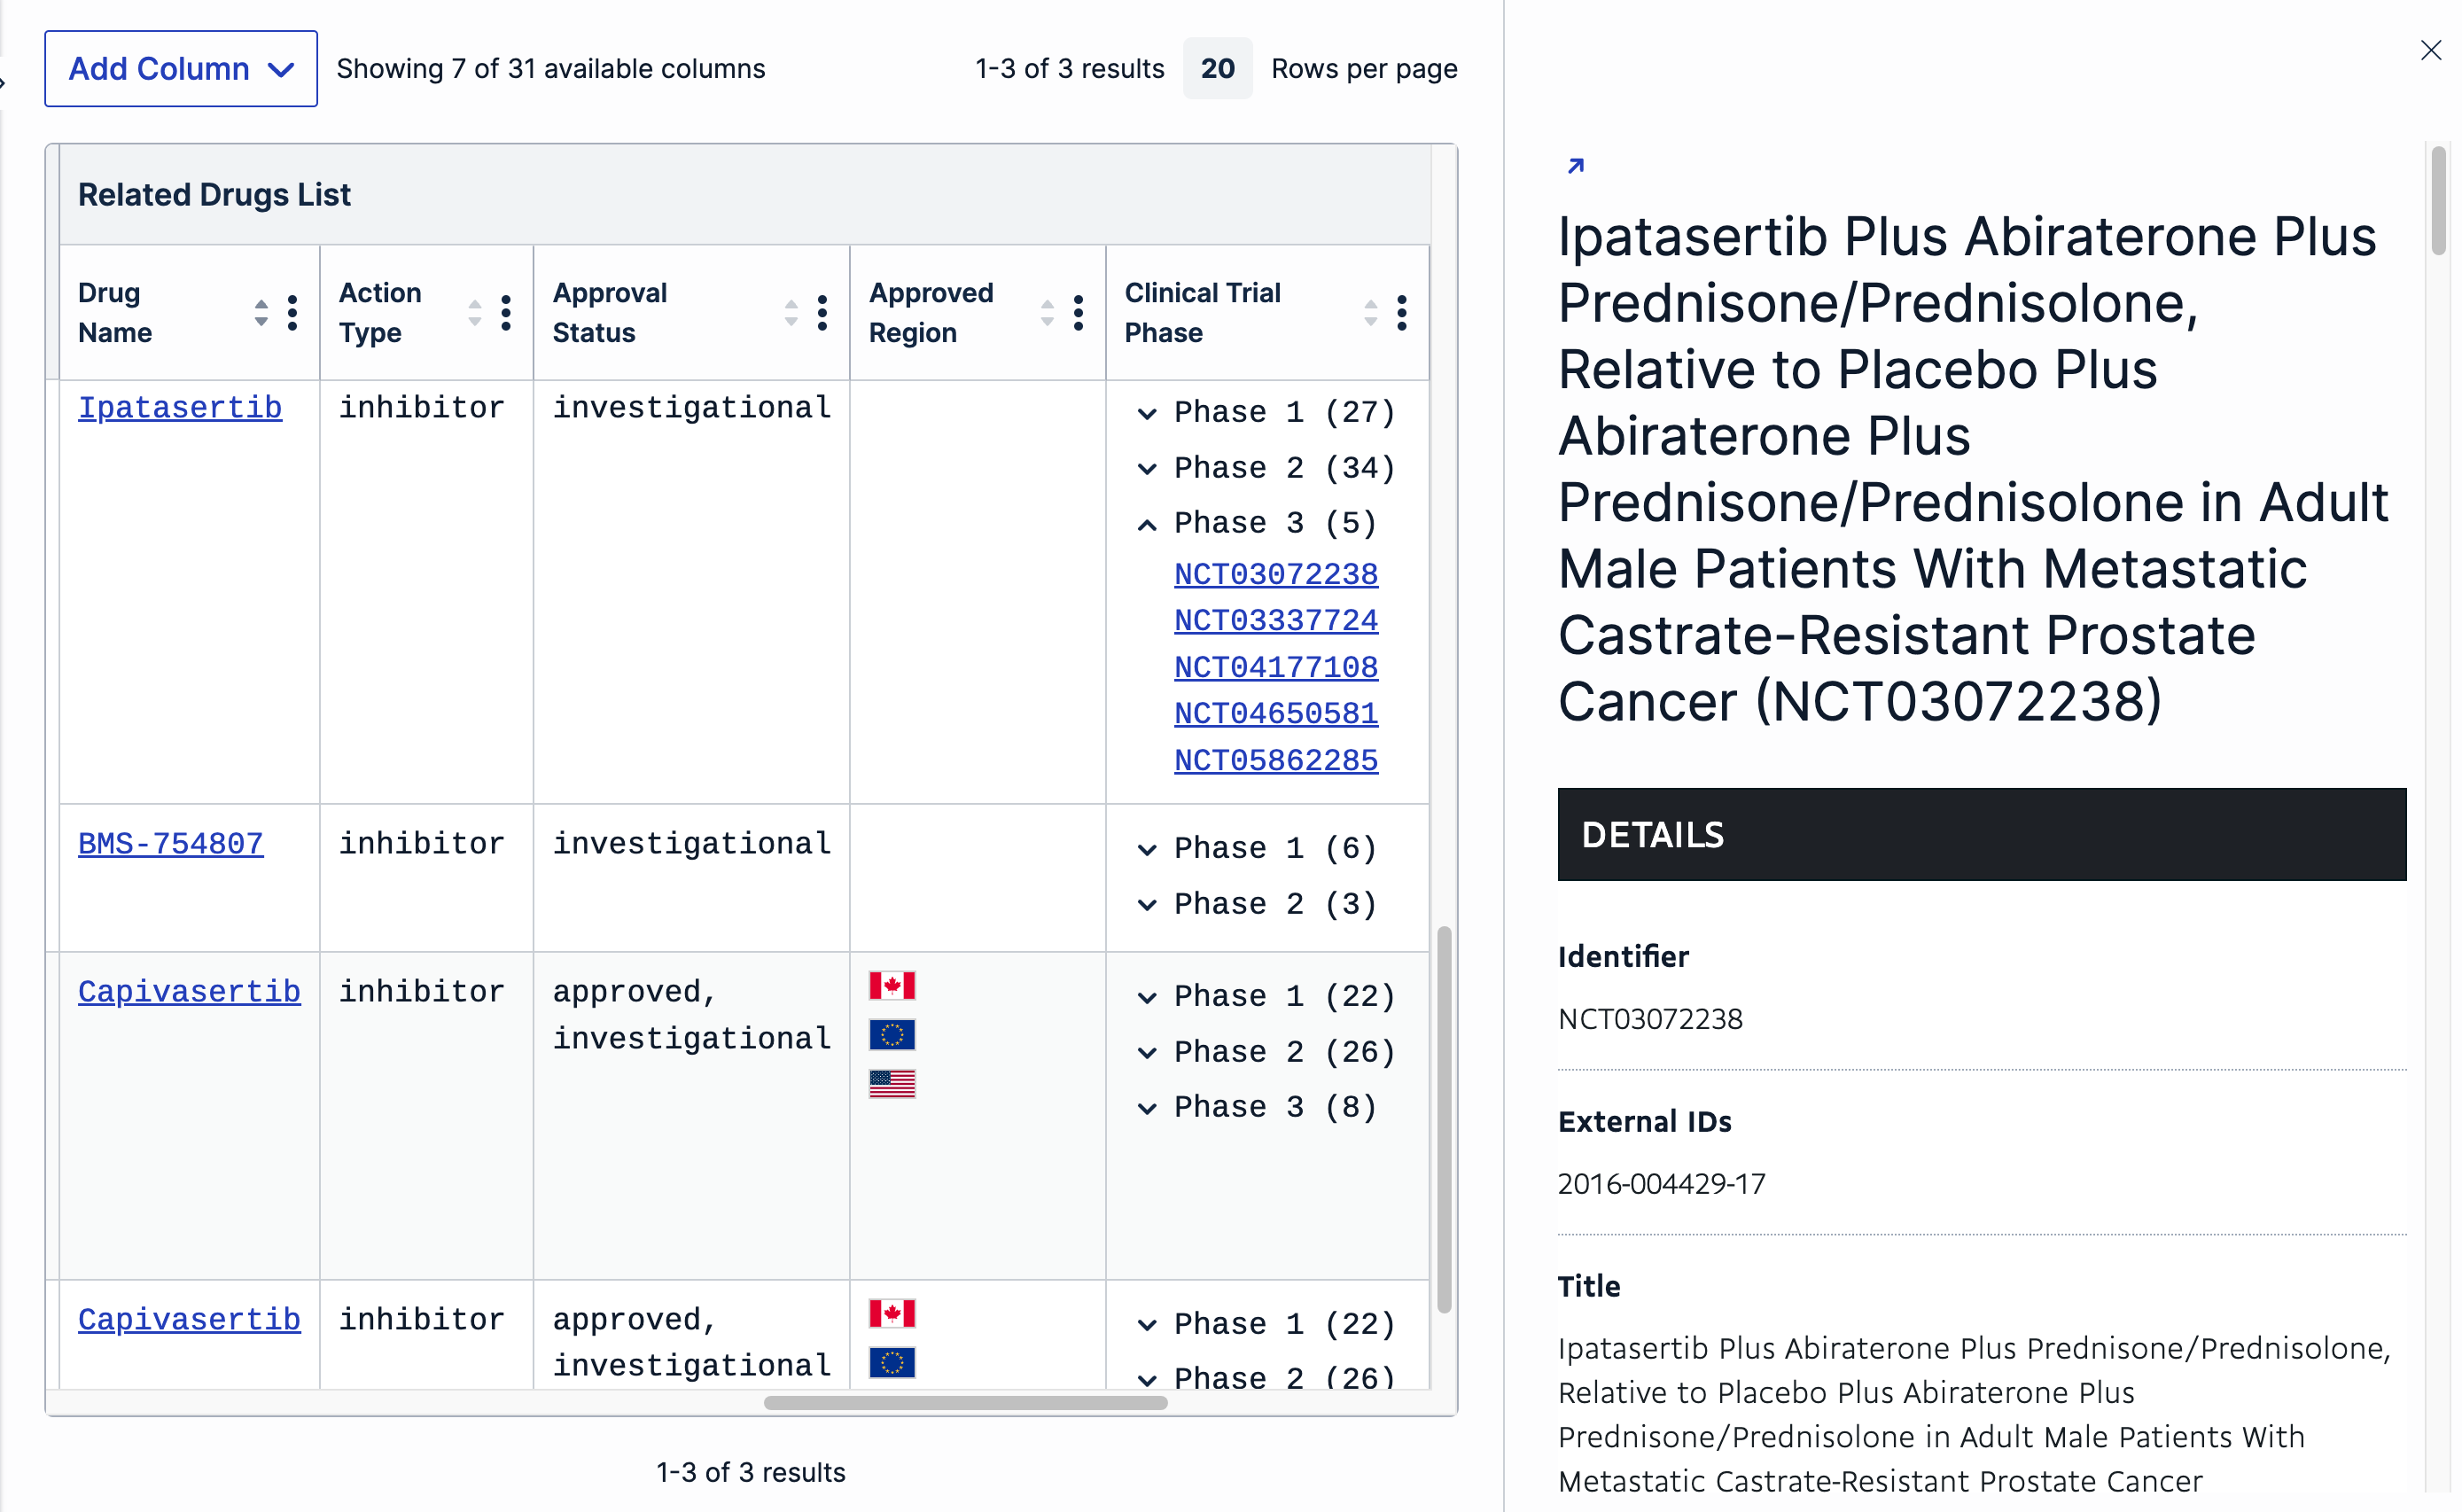This screenshot has width=2462, height=1512.
Task: Sort by Clinical Trial Phase arrows
Action: (x=1371, y=313)
